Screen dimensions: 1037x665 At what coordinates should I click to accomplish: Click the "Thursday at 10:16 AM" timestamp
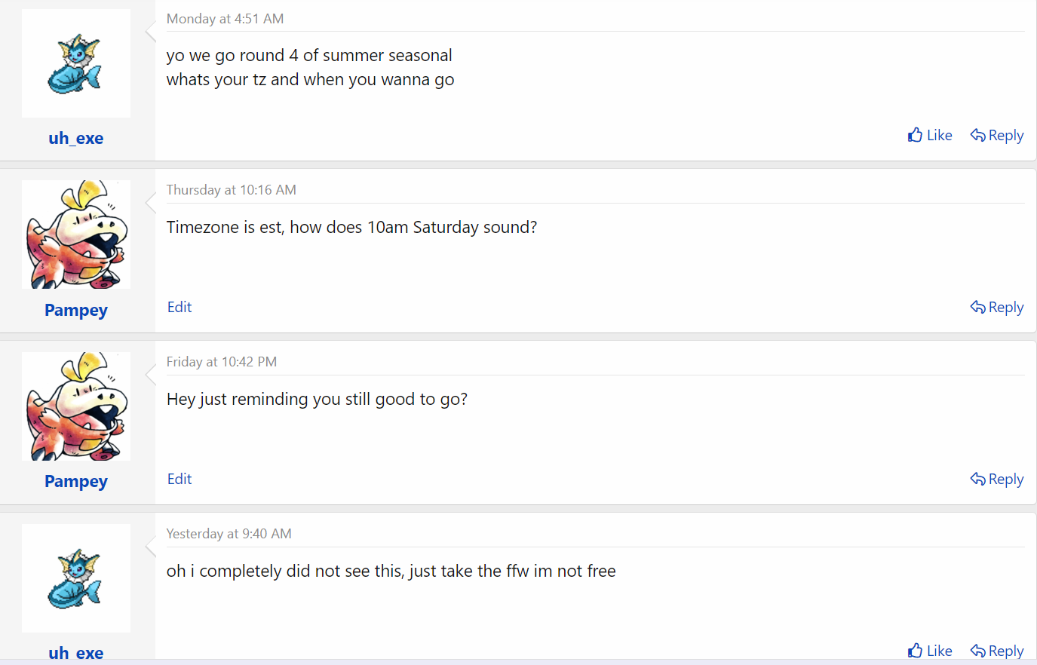231,190
